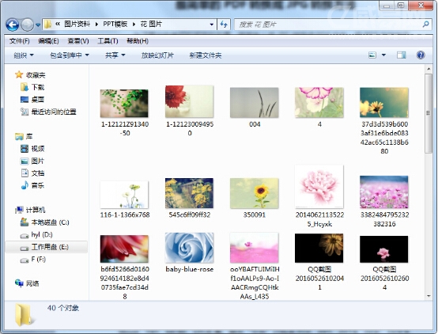Click the search magnifier icon

(425, 25)
